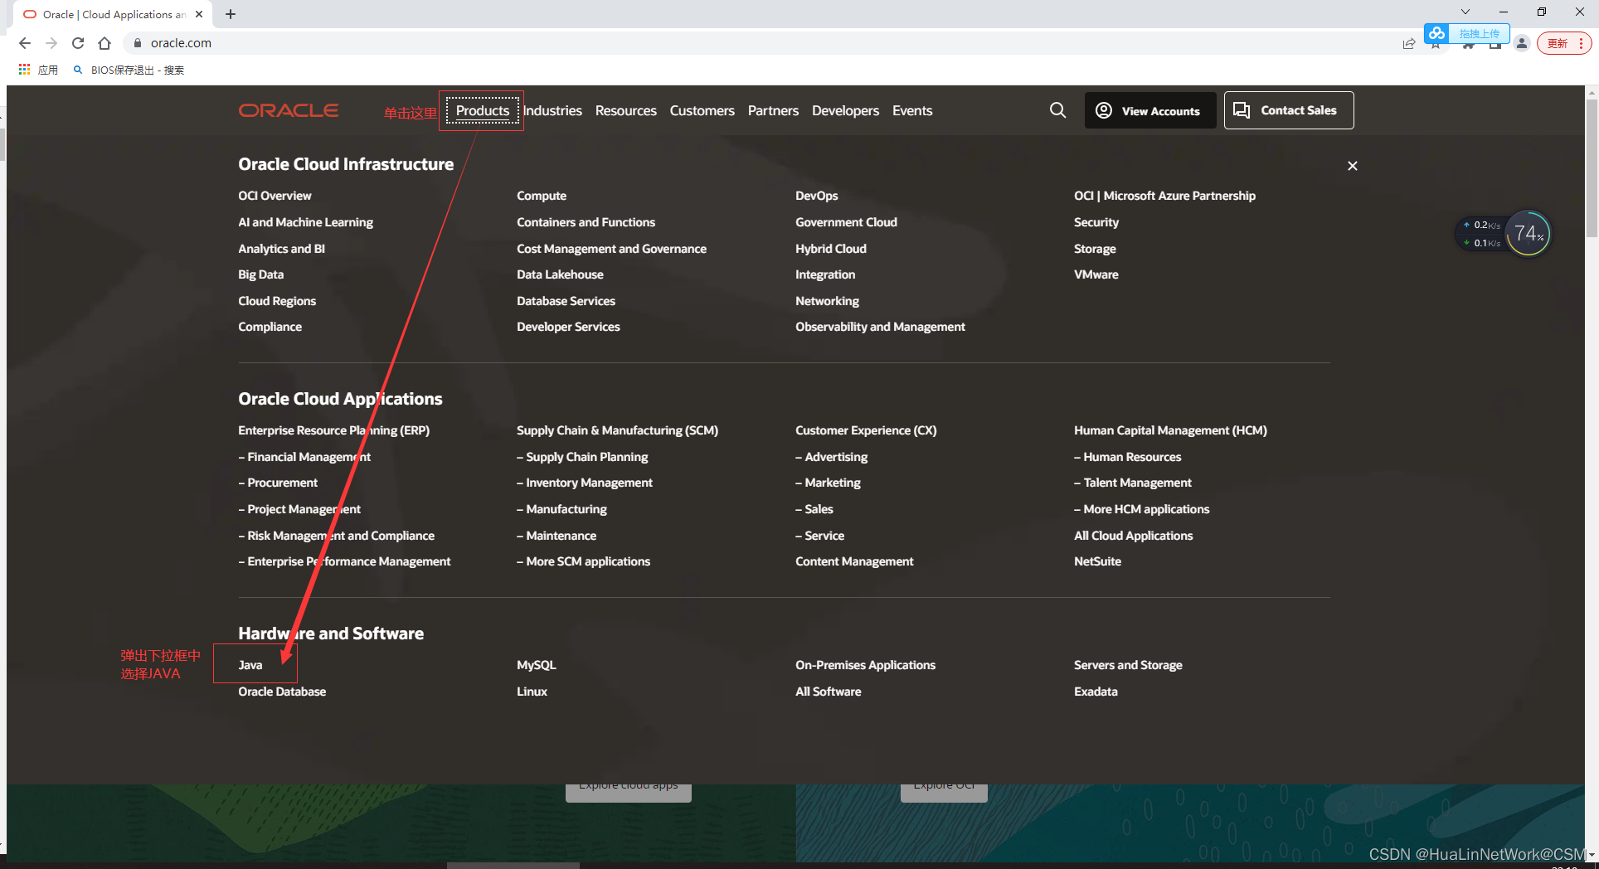Close the Products mega menu

1353,166
